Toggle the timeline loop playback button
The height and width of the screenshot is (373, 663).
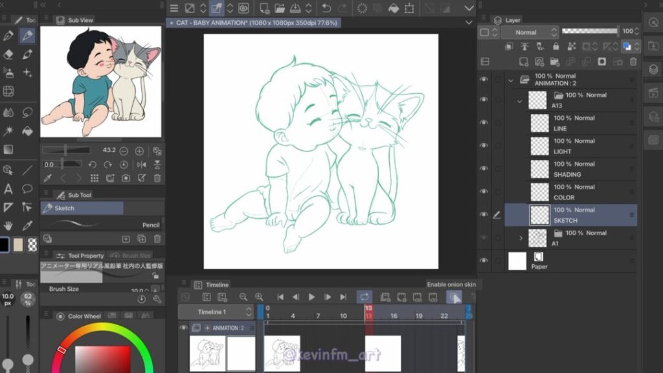pyautogui.click(x=365, y=297)
